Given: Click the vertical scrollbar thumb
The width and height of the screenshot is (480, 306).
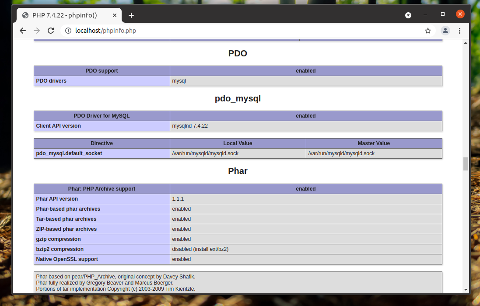Looking at the screenshot, I should coord(466,164).
